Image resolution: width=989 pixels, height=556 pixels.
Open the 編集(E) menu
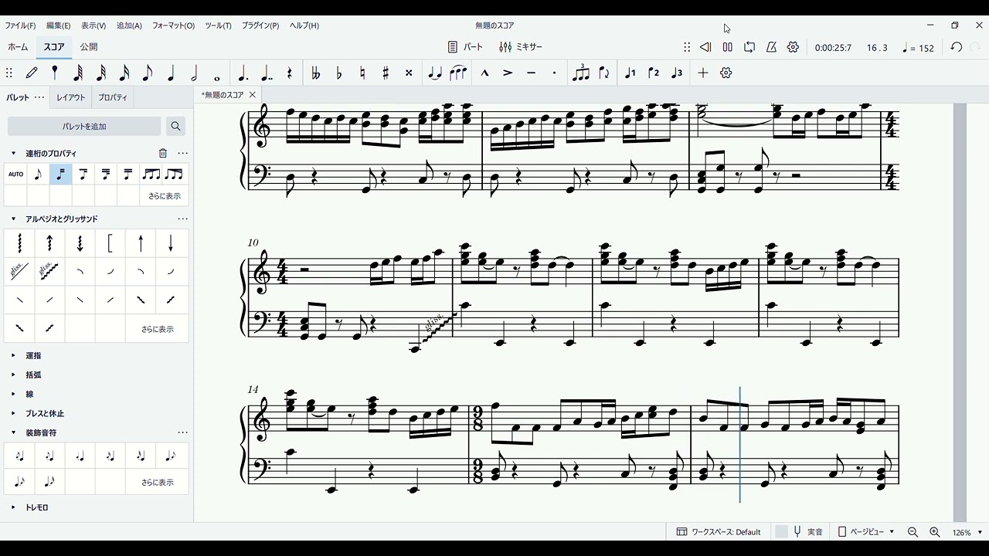(58, 25)
